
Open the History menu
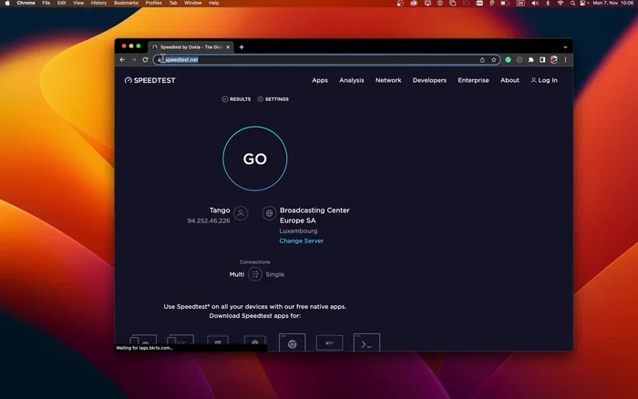point(98,3)
